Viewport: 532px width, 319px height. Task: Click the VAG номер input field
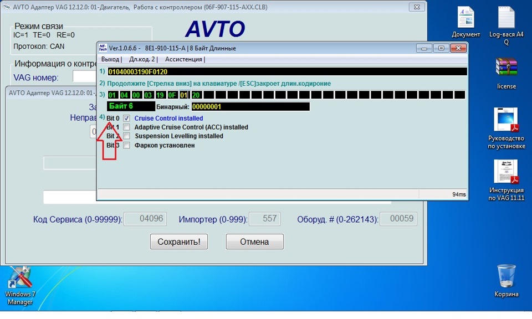click(84, 77)
